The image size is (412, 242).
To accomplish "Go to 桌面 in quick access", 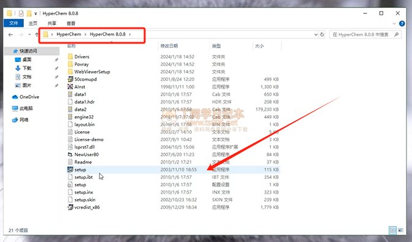I will click(x=23, y=59).
